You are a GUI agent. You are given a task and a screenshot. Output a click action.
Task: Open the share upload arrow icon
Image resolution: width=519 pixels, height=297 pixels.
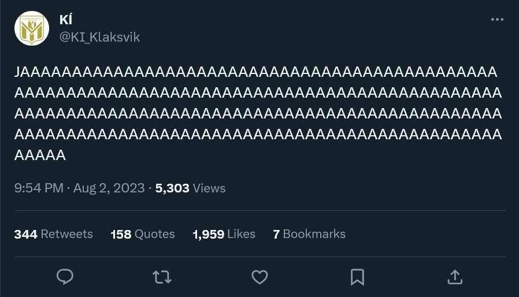pos(455,277)
